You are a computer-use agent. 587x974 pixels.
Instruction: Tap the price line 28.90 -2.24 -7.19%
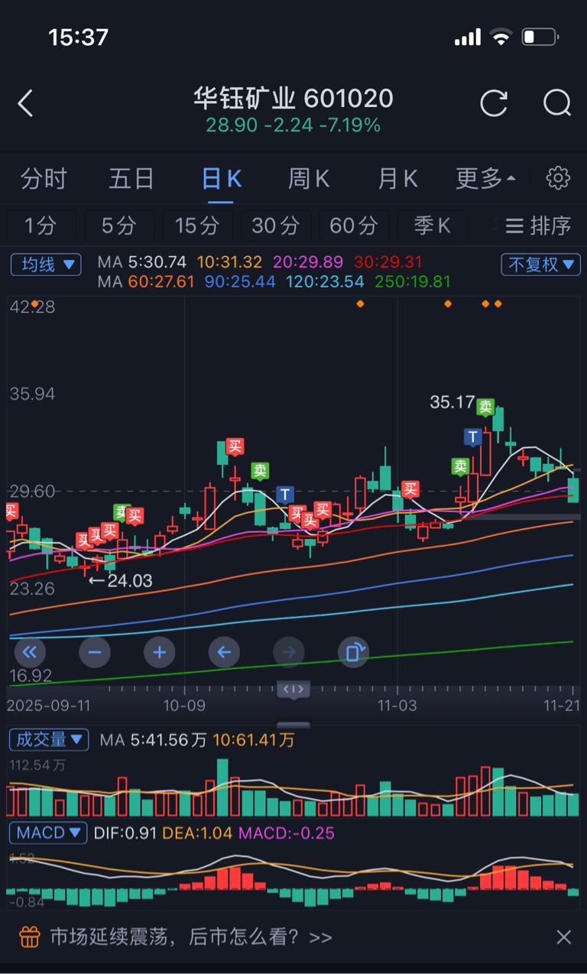(293, 125)
